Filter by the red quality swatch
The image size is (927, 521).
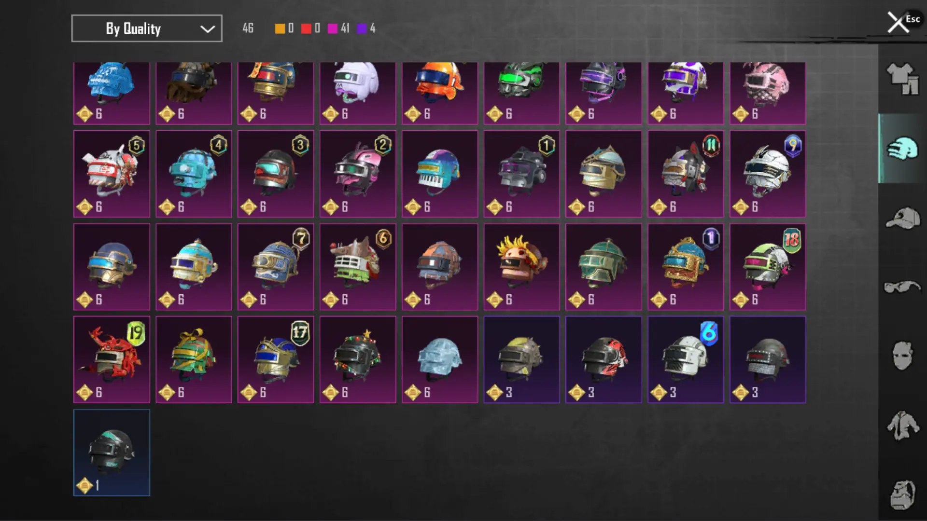tap(306, 28)
